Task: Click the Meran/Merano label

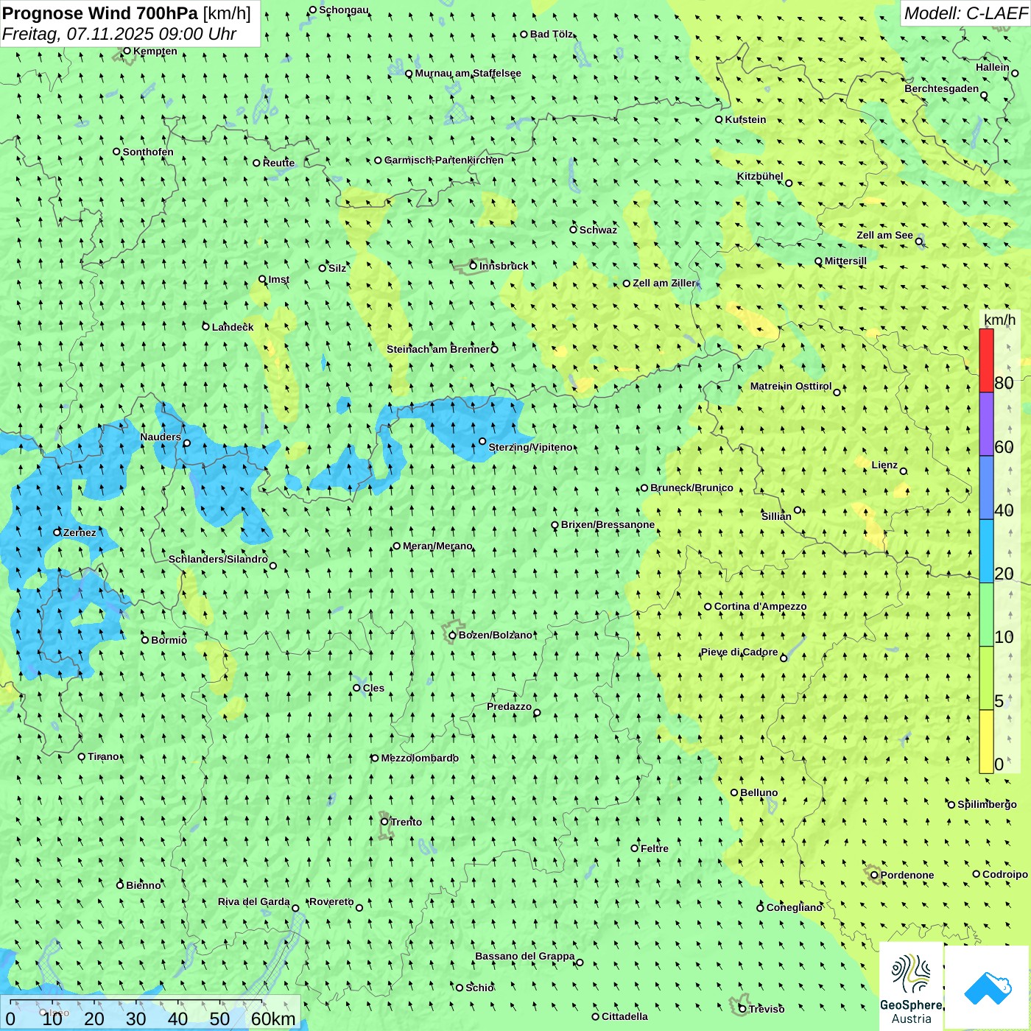Action: (437, 546)
